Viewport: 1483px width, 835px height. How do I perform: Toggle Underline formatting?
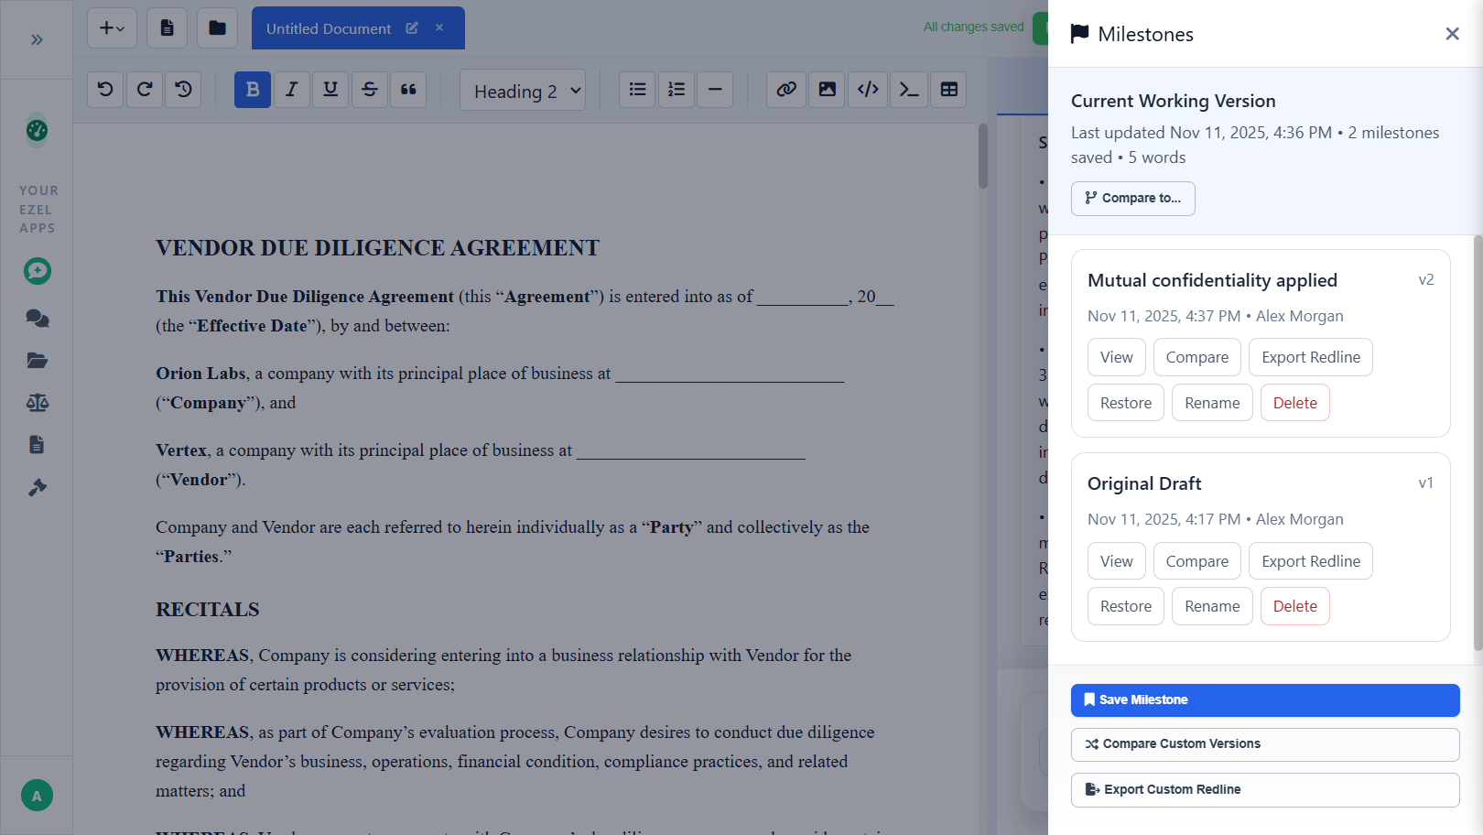tap(330, 90)
